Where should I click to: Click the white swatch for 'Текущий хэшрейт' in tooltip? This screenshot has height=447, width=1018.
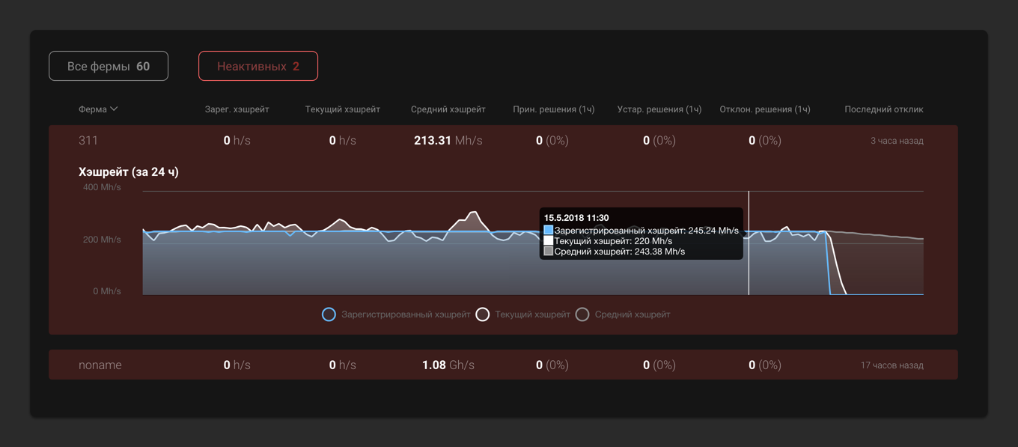click(549, 241)
